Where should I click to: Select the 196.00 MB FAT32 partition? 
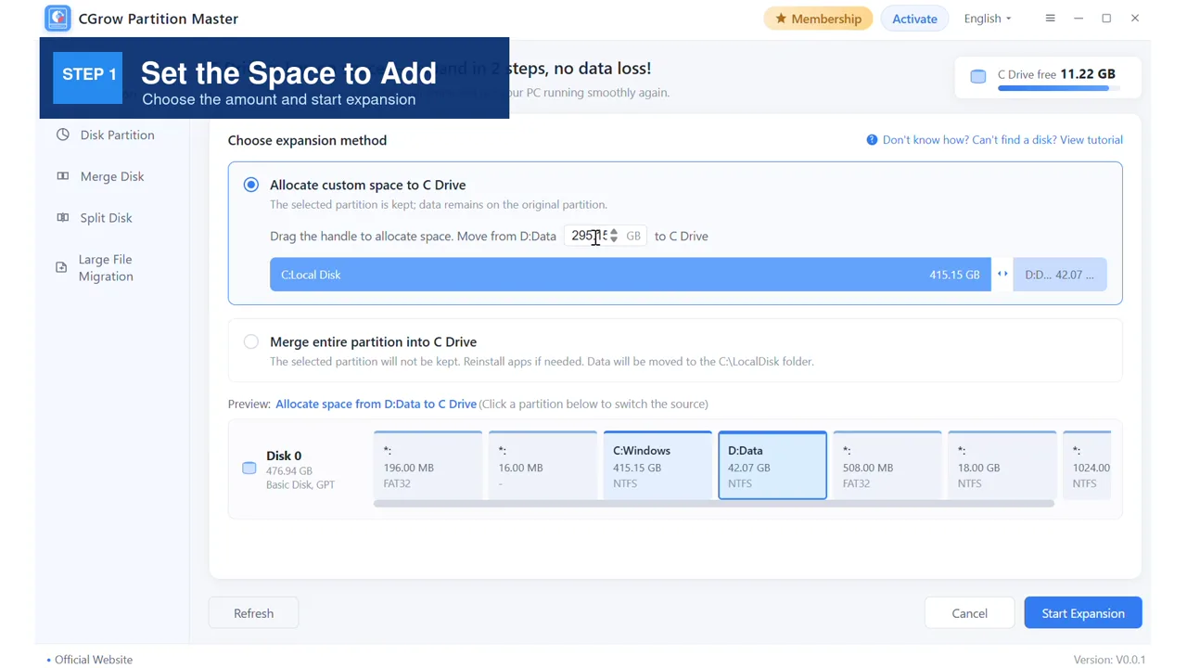(428, 465)
